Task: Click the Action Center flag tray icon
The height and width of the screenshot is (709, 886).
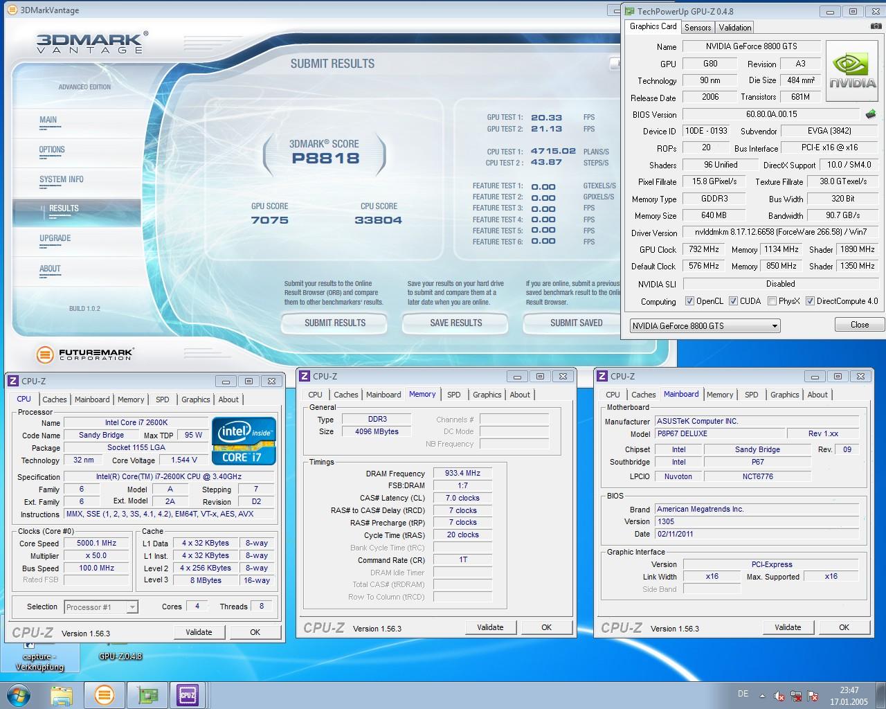Action: (813, 696)
